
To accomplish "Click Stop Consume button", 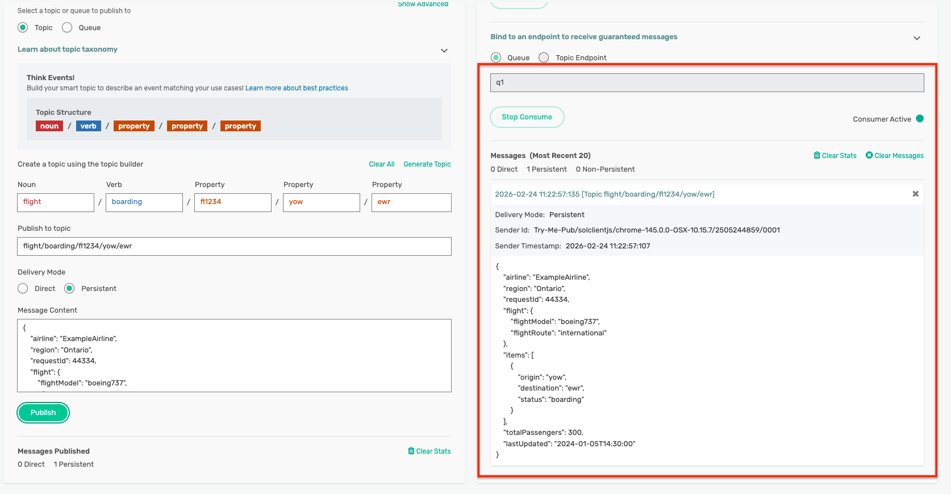I will click(527, 117).
